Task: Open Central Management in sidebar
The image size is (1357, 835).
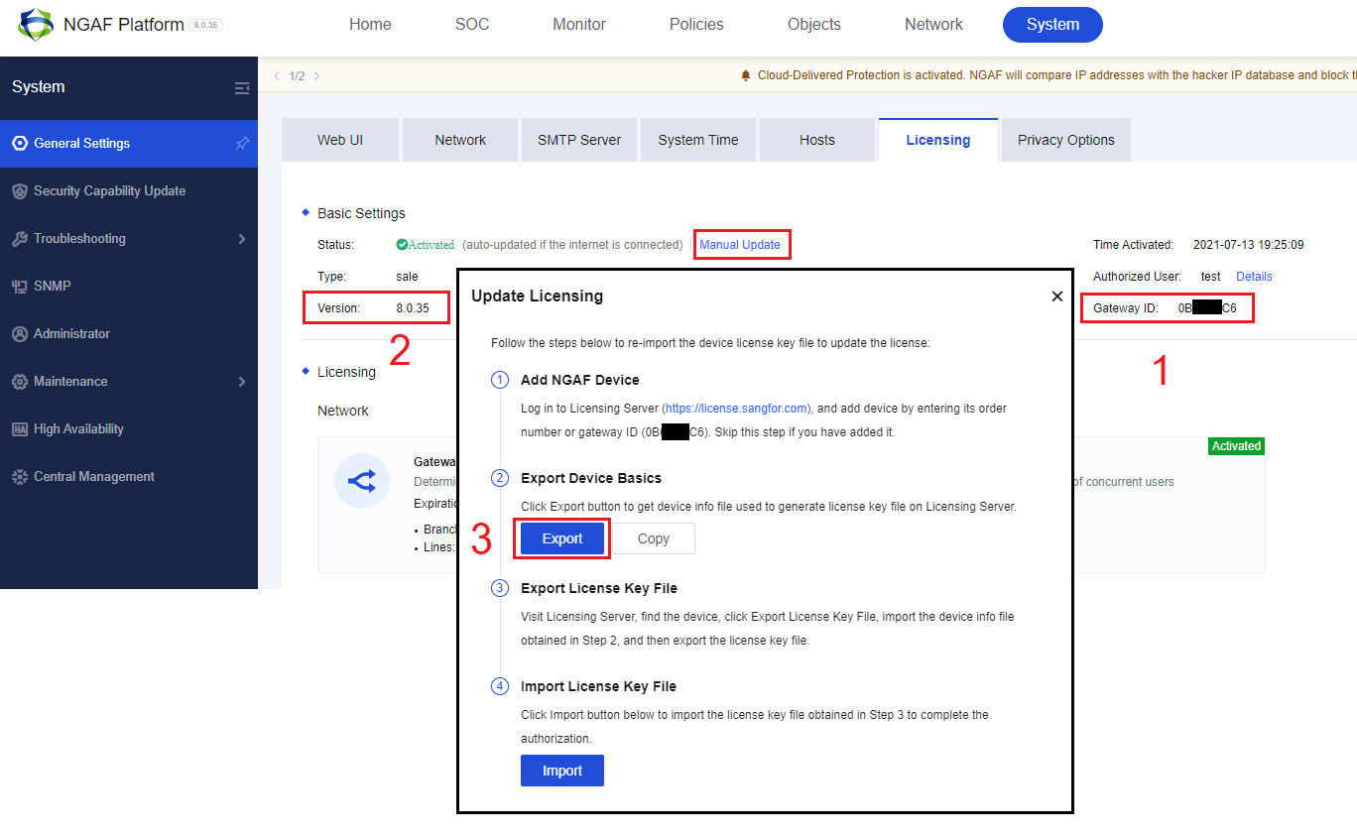Action: (129, 477)
